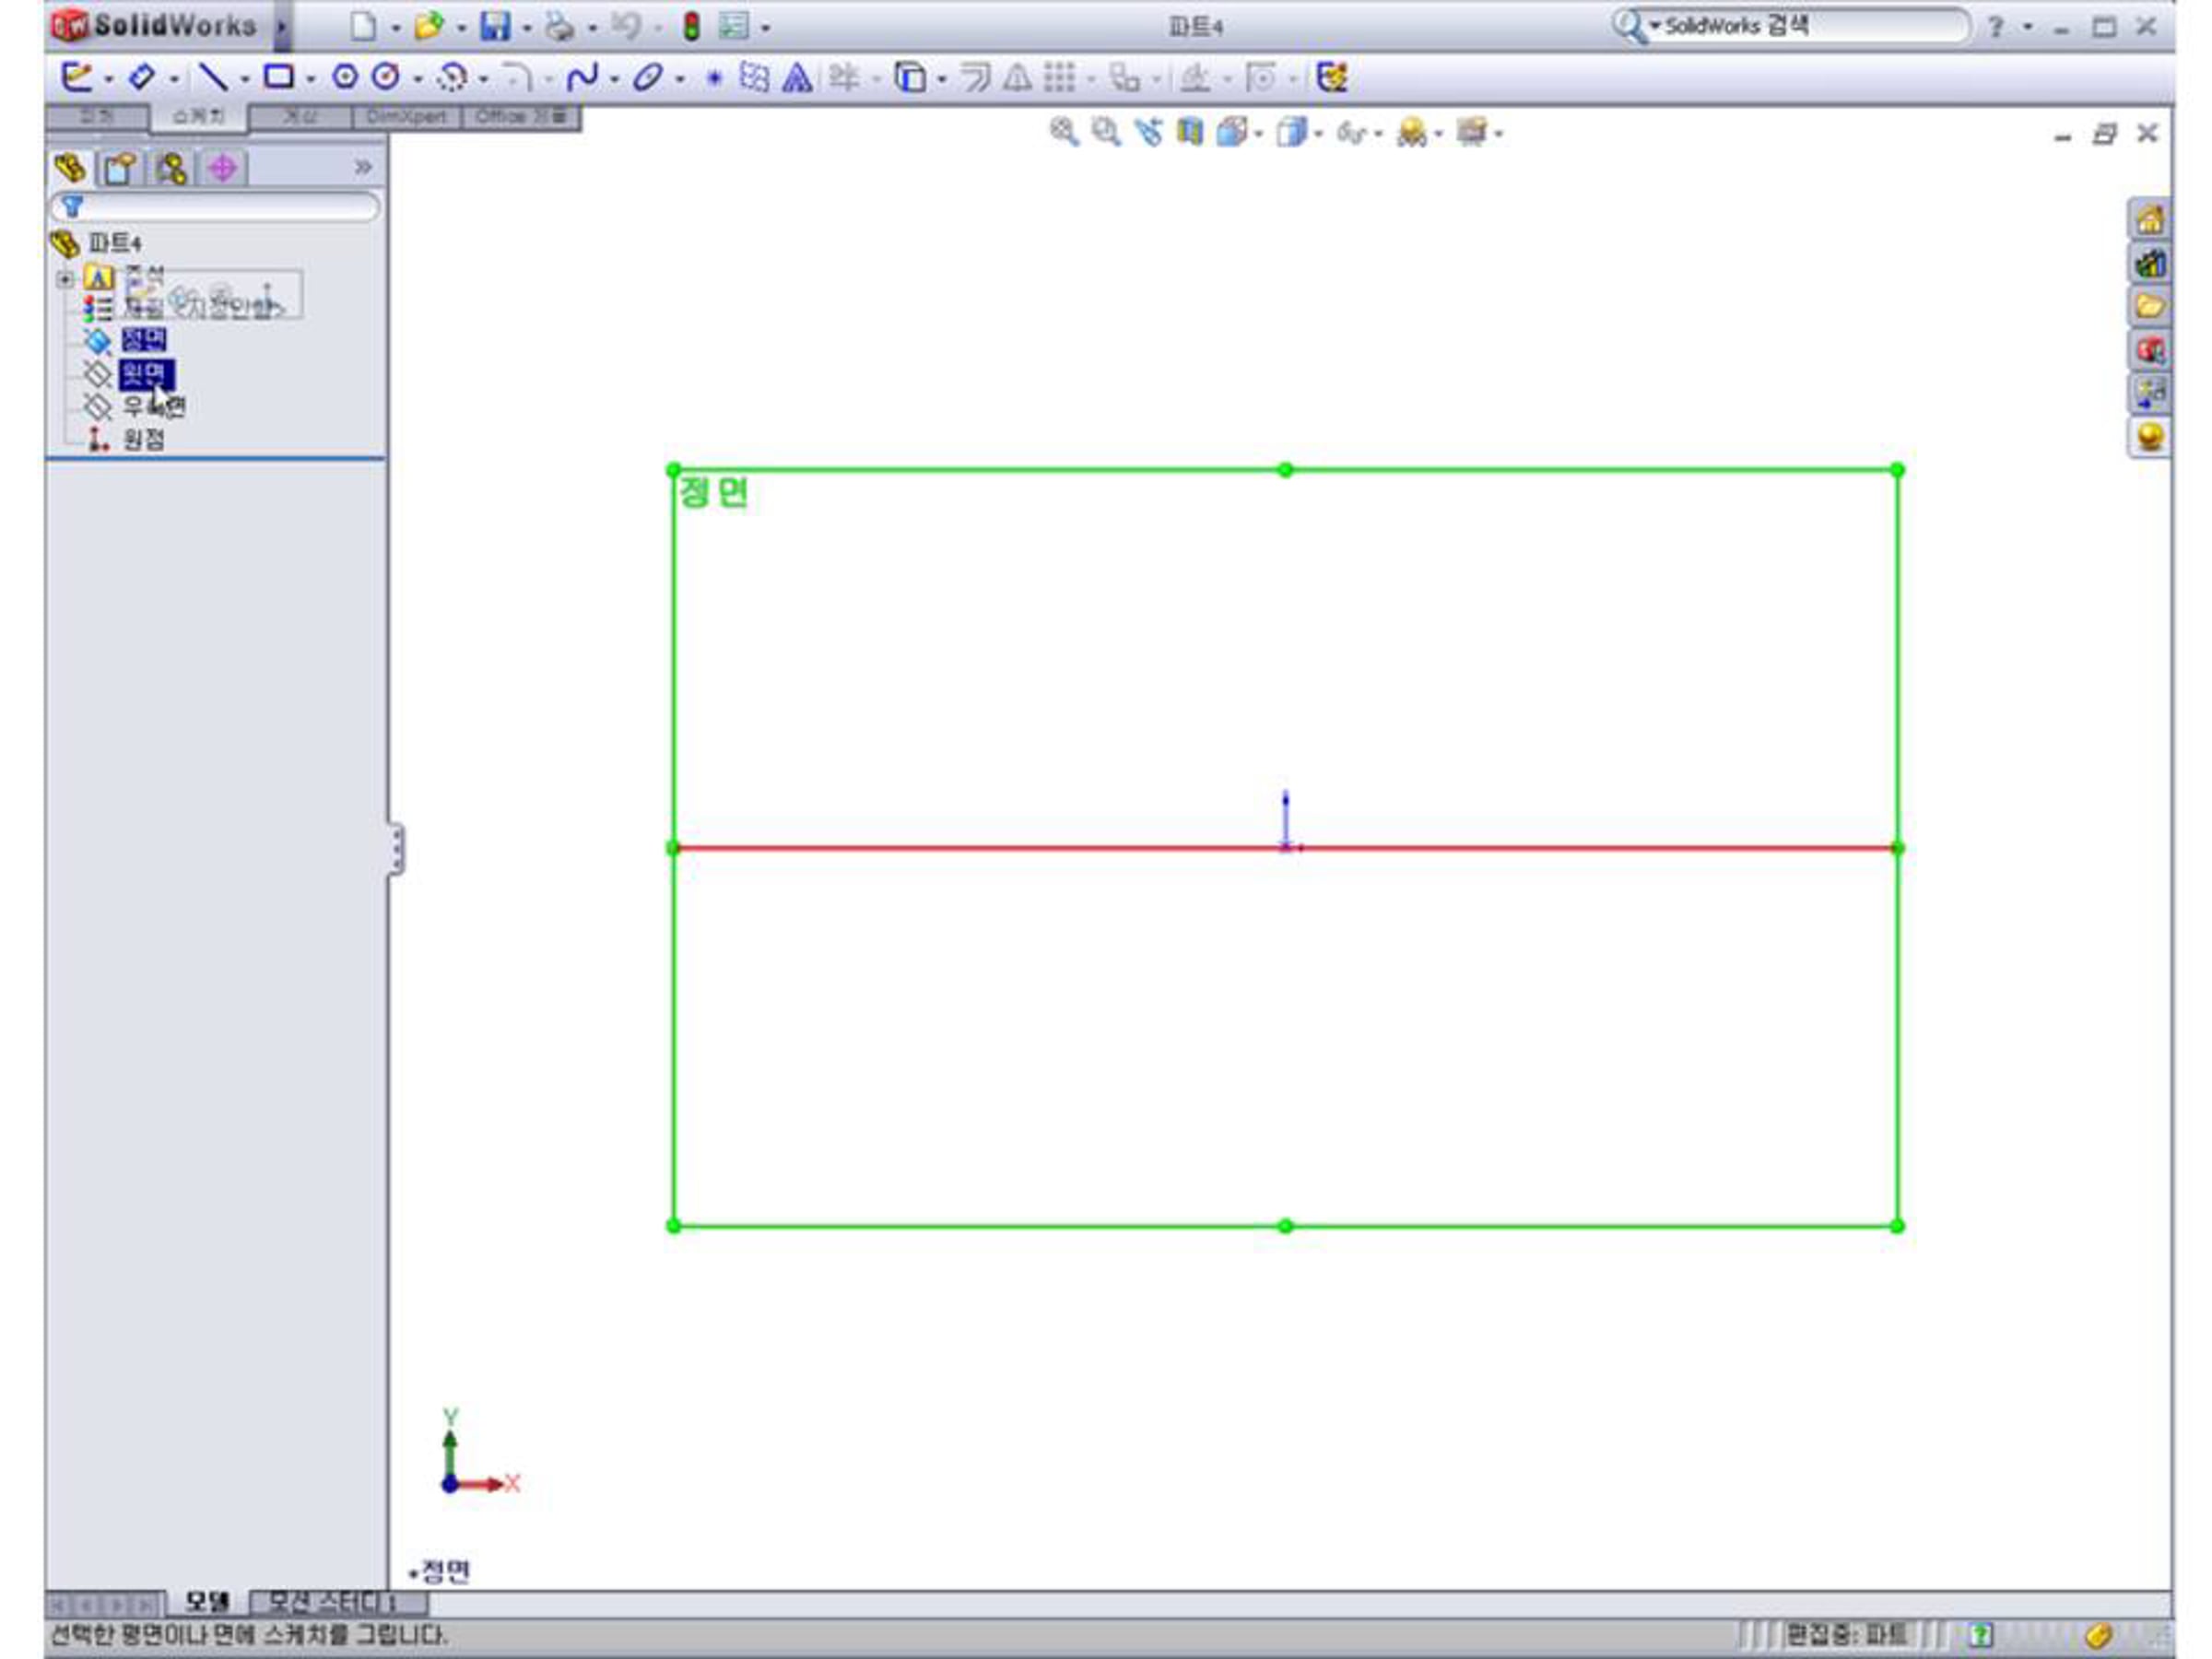Screen dimensions: 2212x1659
Task: Click the Save icon in the title bar
Action: pyautogui.click(x=494, y=26)
